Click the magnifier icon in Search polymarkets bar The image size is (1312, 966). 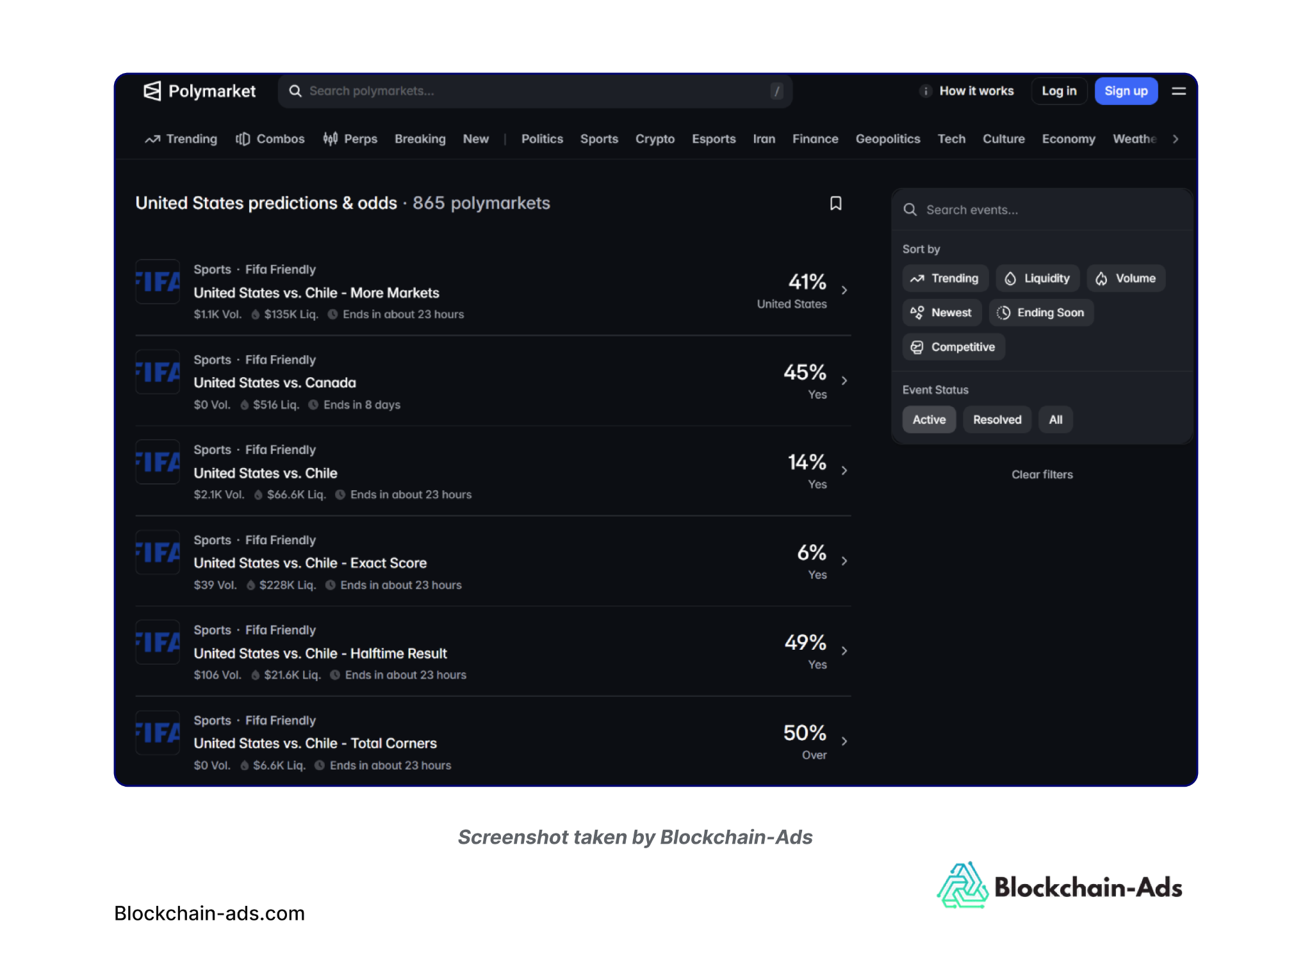[x=295, y=91]
